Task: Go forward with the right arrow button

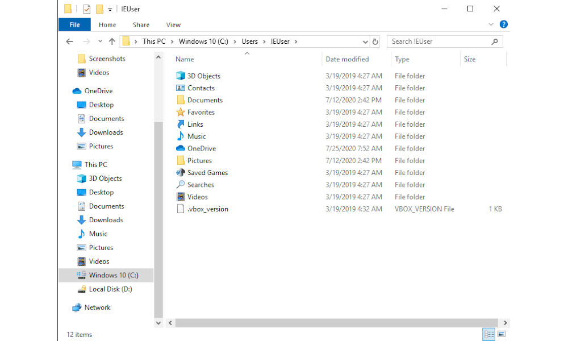Action: pos(86,41)
